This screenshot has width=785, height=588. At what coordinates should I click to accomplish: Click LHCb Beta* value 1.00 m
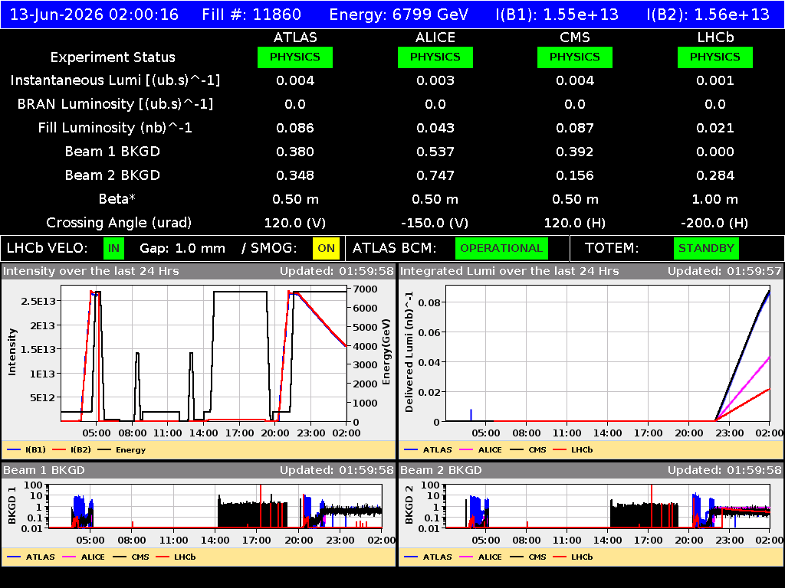click(715, 200)
